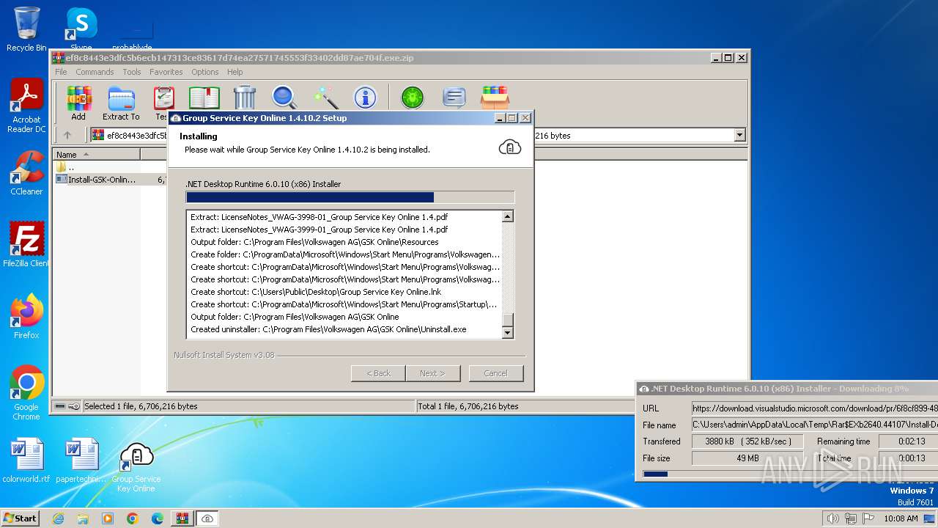The height and width of the screenshot is (528, 938).
Task: Click the File name path field
Action: click(x=815, y=425)
